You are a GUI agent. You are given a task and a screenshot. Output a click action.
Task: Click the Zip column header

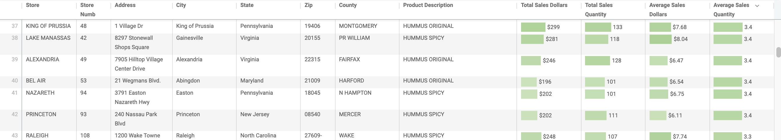308,5
